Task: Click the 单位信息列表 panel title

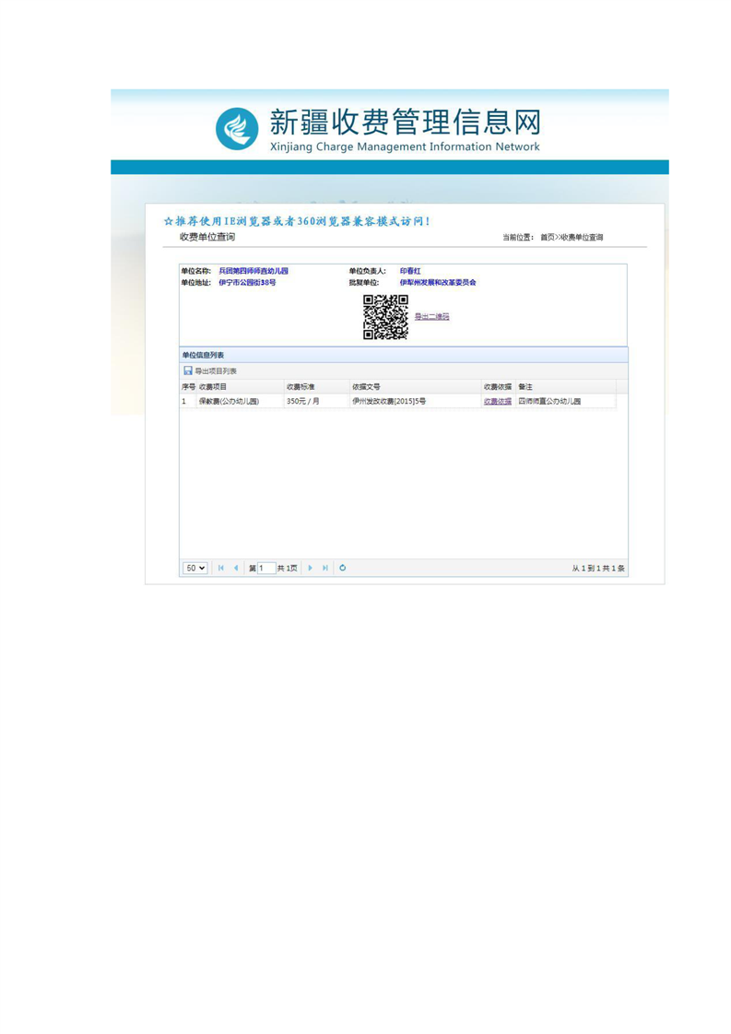Action: click(203, 356)
